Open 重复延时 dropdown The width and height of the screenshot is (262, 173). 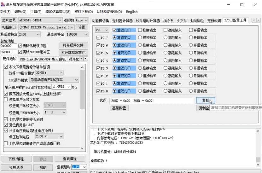tap(84, 167)
